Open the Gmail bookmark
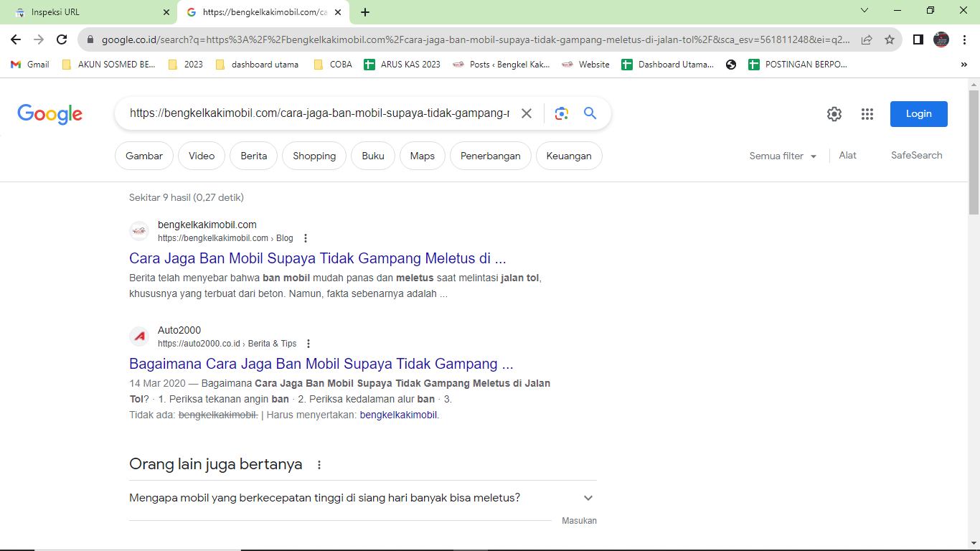The image size is (980, 551). pyautogui.click(x=30, y=65)
